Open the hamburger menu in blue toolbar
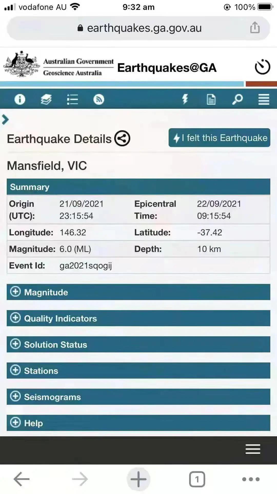The image size is (277, 494). click(x=264, y=99)
